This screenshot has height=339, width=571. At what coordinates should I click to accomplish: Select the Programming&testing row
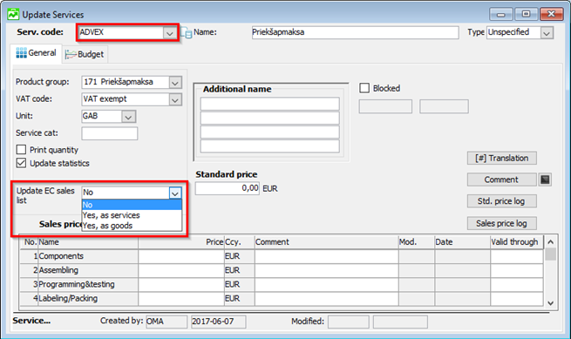point(282,284)
